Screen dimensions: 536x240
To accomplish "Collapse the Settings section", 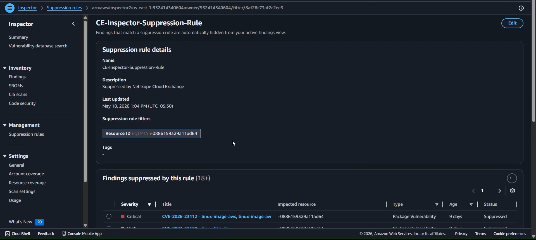I will (x=5, y=156).
